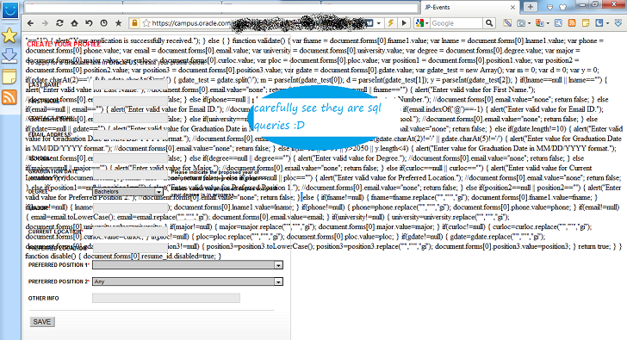Expand the Degree dropdown showing Bachelors

coord(127,192)
